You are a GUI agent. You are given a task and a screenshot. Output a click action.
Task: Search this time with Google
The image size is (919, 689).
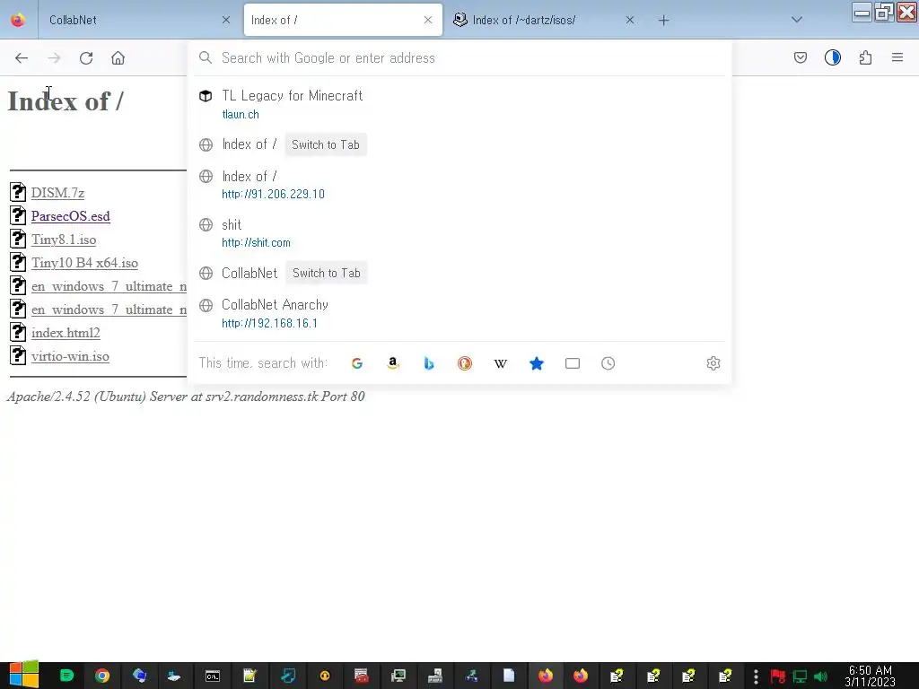point(357,363)
